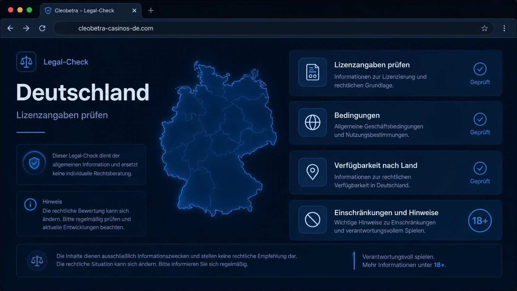This screenshot has height=291, width=517.
Task: Click the check circle in Verfügbarkeit row
Action: tap(480, 168)
